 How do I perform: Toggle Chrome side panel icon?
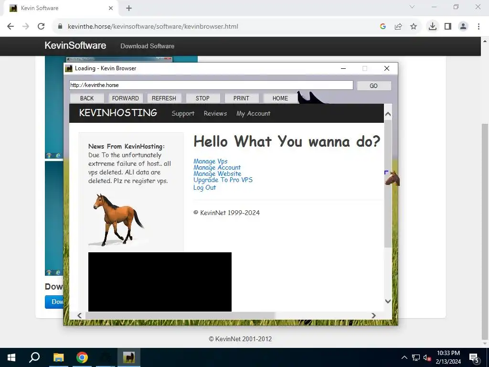[x=448, y=27]
